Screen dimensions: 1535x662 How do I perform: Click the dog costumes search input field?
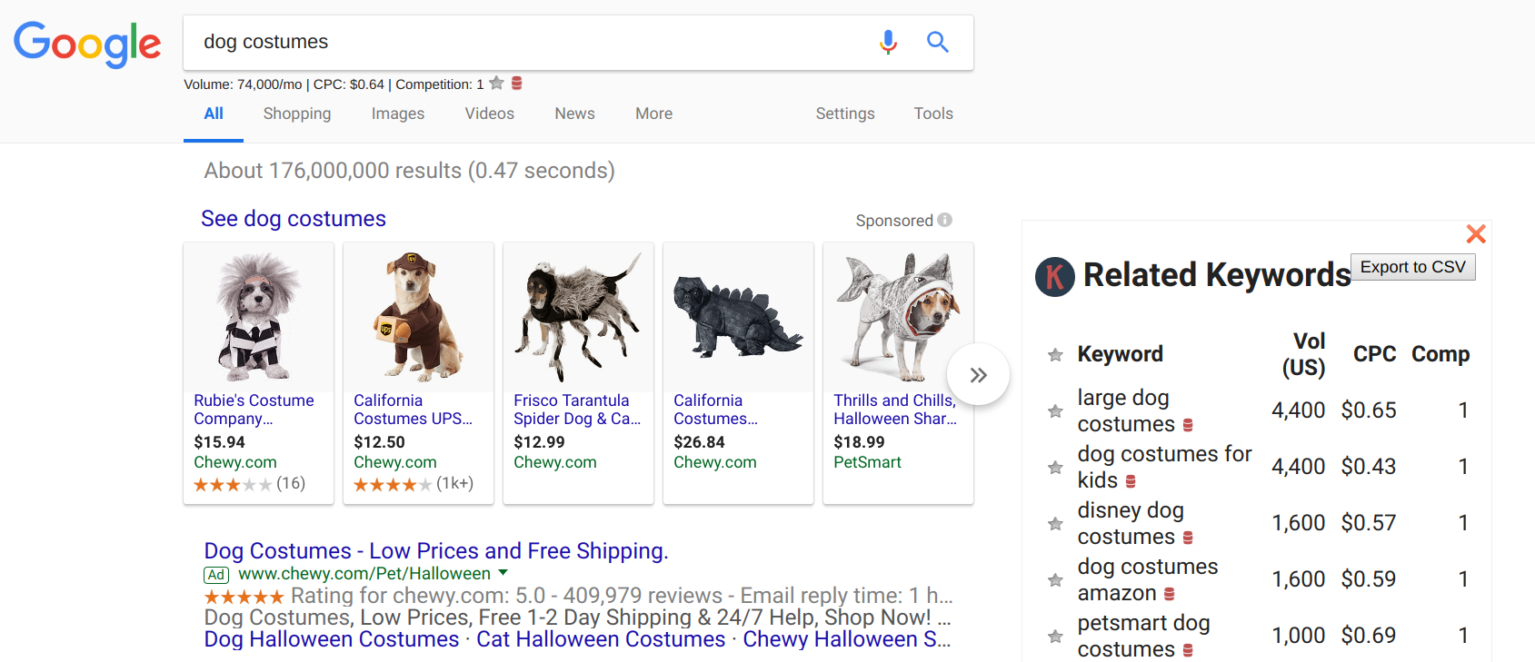tap(527, 42)
